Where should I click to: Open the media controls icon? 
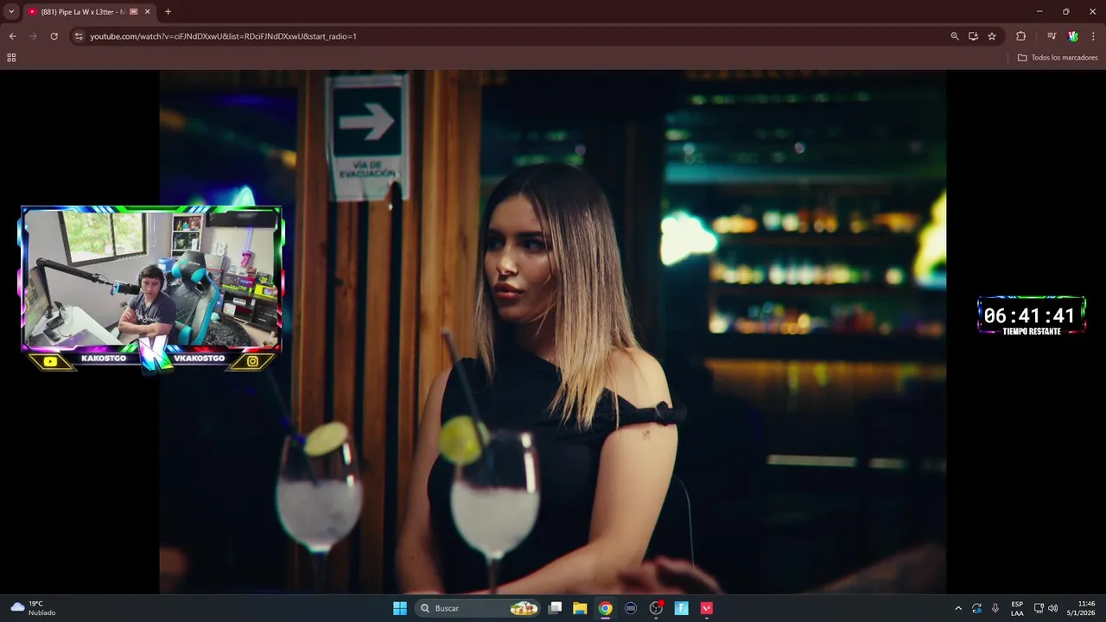click(x=1052, y=36)
